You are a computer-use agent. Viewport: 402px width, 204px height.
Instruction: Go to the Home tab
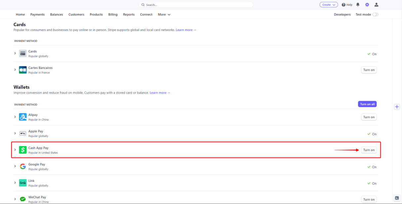tap(20, 15)
